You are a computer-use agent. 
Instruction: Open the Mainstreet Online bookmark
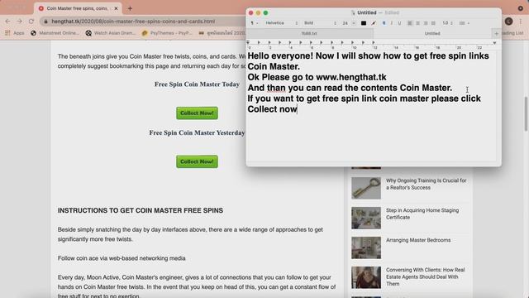[55, 33]
